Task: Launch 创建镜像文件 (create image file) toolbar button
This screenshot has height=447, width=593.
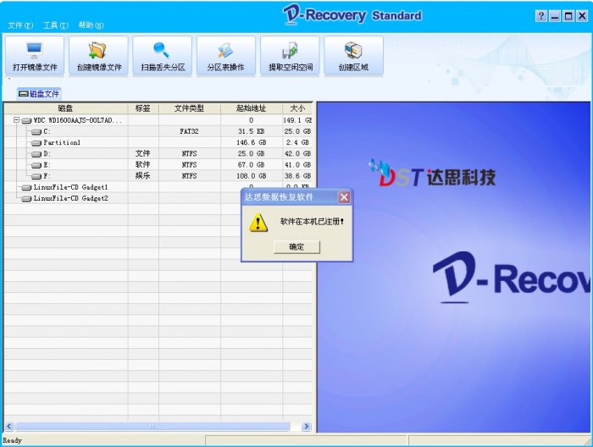Action: point(99,55)
